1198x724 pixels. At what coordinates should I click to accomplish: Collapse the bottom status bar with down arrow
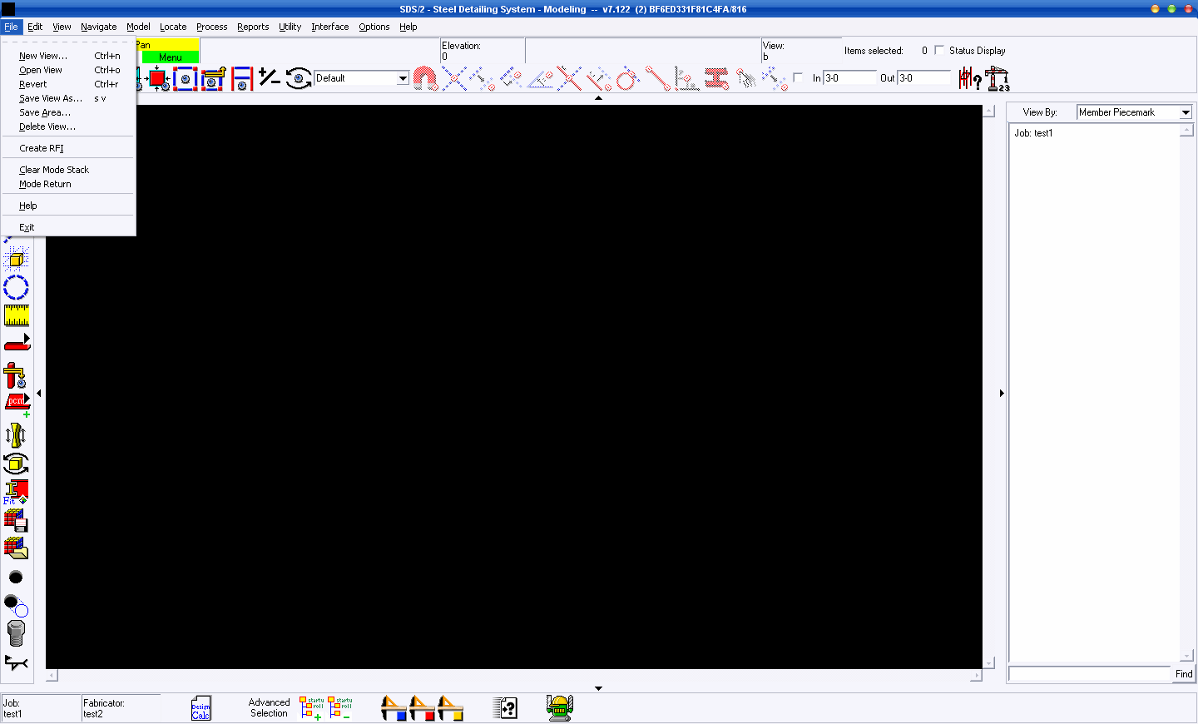click(x=598, y=688)
